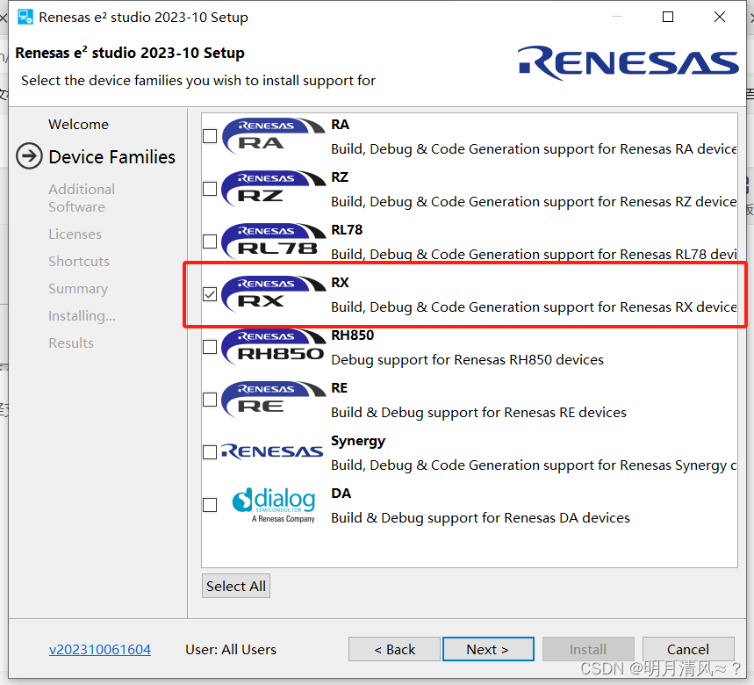Tick the RL78 device family checkbox
The height and width of the screenshot is (685, 754).
210,242
